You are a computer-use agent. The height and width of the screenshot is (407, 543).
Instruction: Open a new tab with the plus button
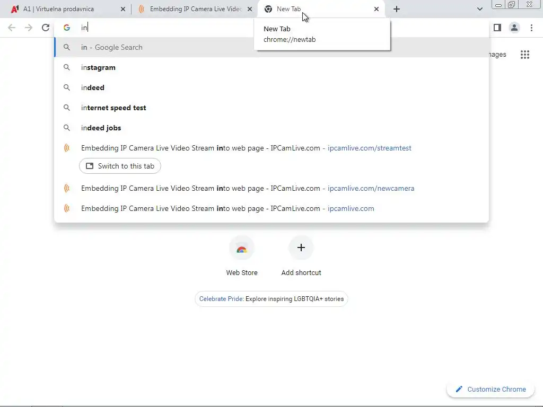coord(397,9)
